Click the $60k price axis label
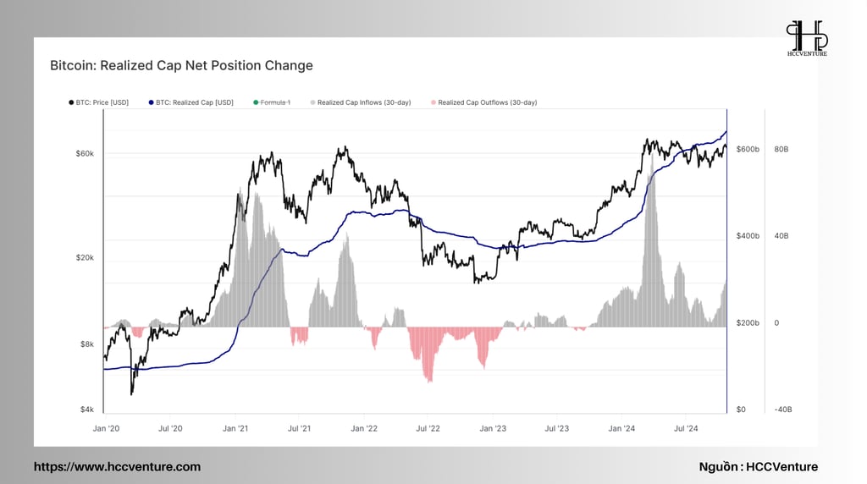 86,154
